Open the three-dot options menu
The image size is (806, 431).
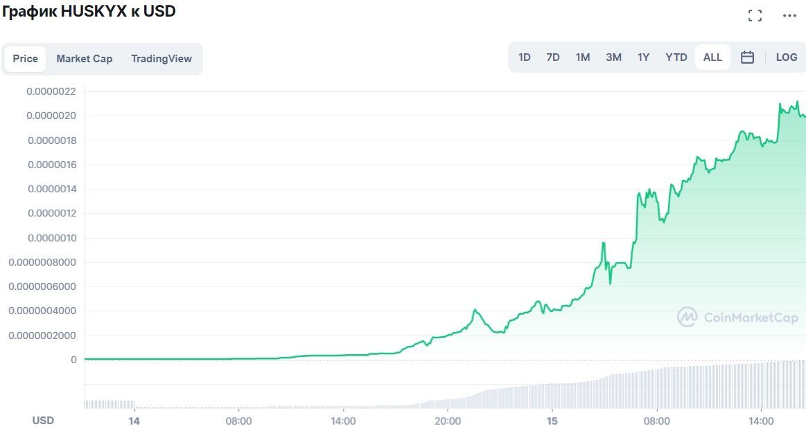coord(788,15)
